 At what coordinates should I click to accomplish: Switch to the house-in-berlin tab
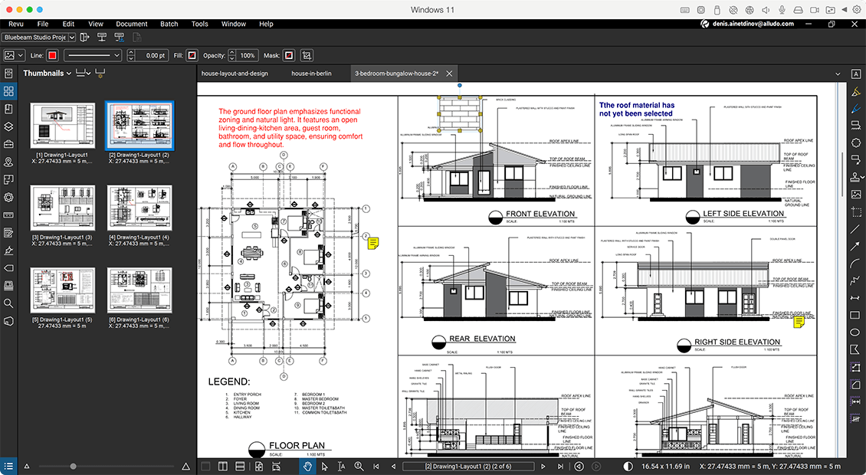(310, 74)
